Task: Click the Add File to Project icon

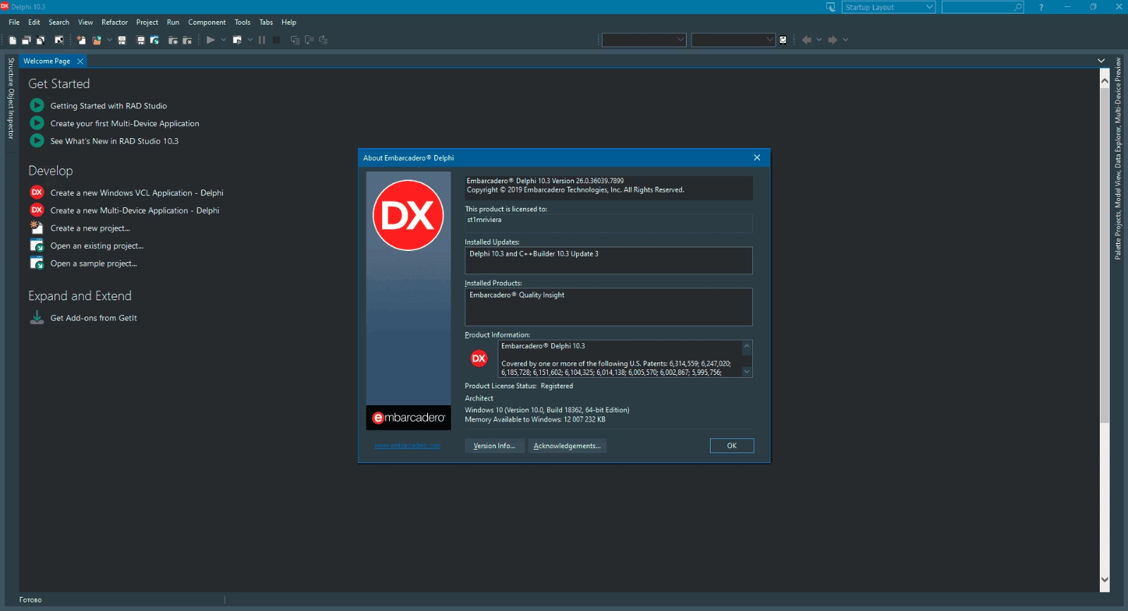Action: coord(173,40)
